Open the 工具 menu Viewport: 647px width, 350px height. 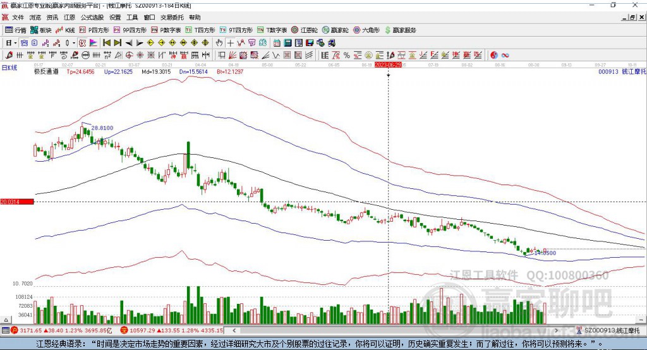click(132, 17)
